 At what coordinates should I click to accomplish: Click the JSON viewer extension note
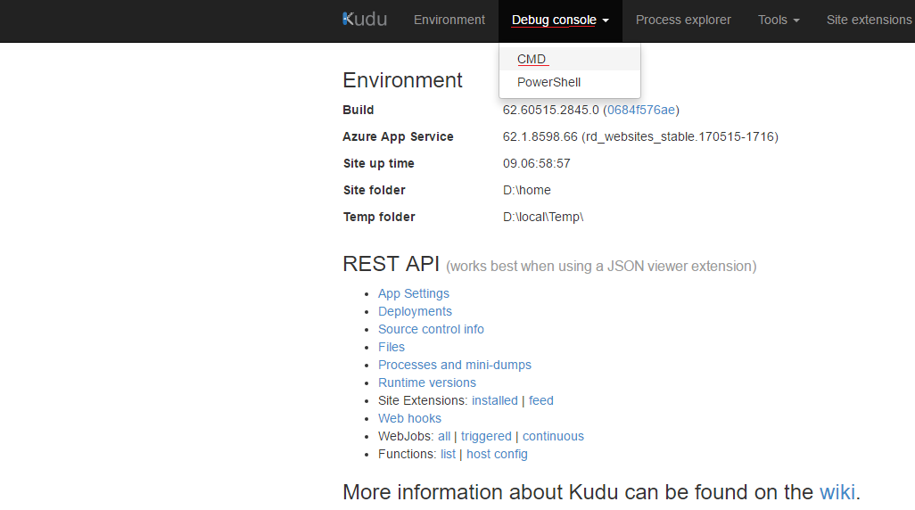[601, 266]
